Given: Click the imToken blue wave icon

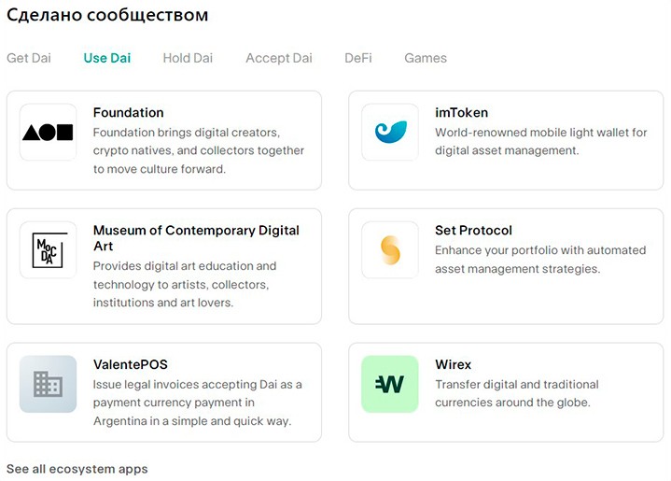Looking at the screenshot, I should (390, 132).
